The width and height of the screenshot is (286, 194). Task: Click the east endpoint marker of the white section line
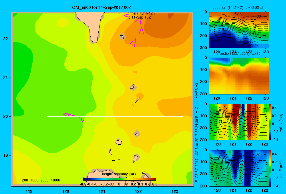coord(182,116)
